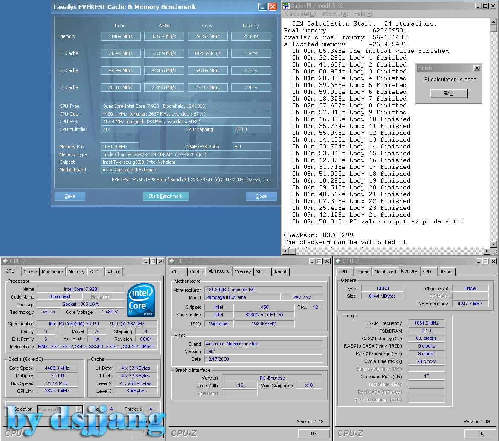This screenshot has height=441, width=499.
Task: Switch to Mainboard tab in left CPU-Z
Action: point(52,272)
